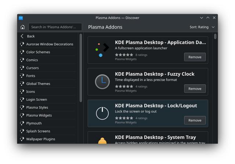
Task: Click the System Tray bell icon
Action: (x=102, y=140)
